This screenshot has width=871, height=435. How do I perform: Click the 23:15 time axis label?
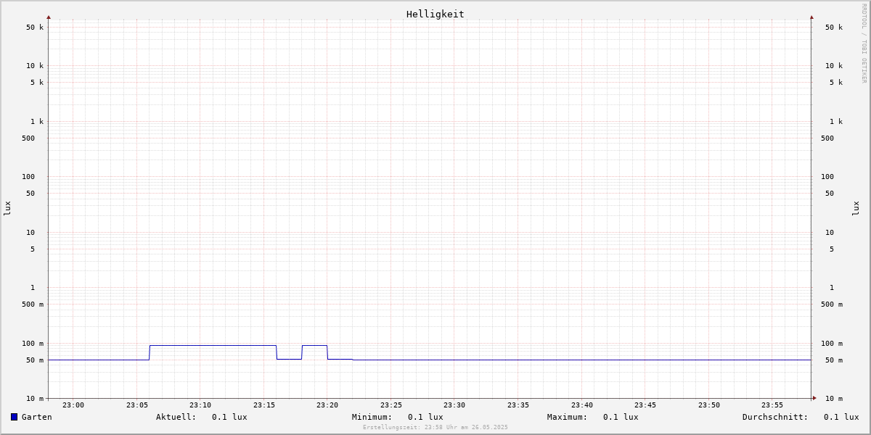coord(264,405)
